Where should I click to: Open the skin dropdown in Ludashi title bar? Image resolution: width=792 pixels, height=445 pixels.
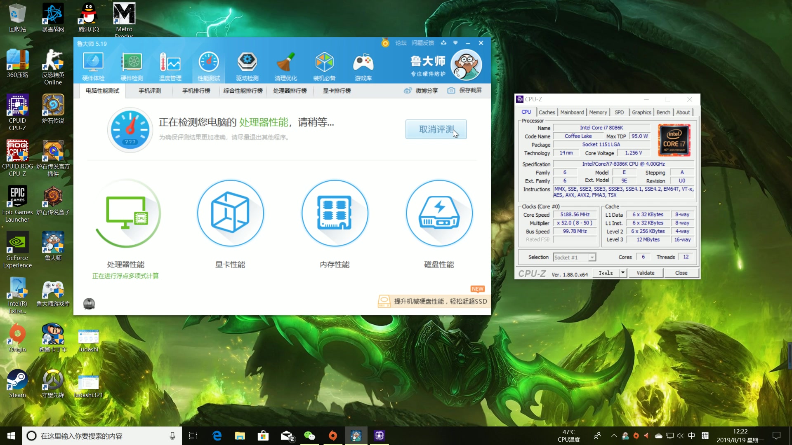[455, 43]
